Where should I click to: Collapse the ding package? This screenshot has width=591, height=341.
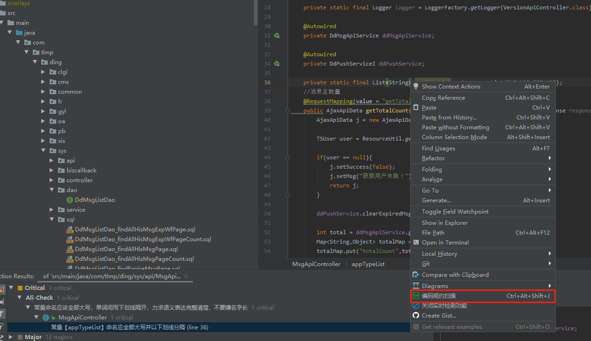coord(35,62)
